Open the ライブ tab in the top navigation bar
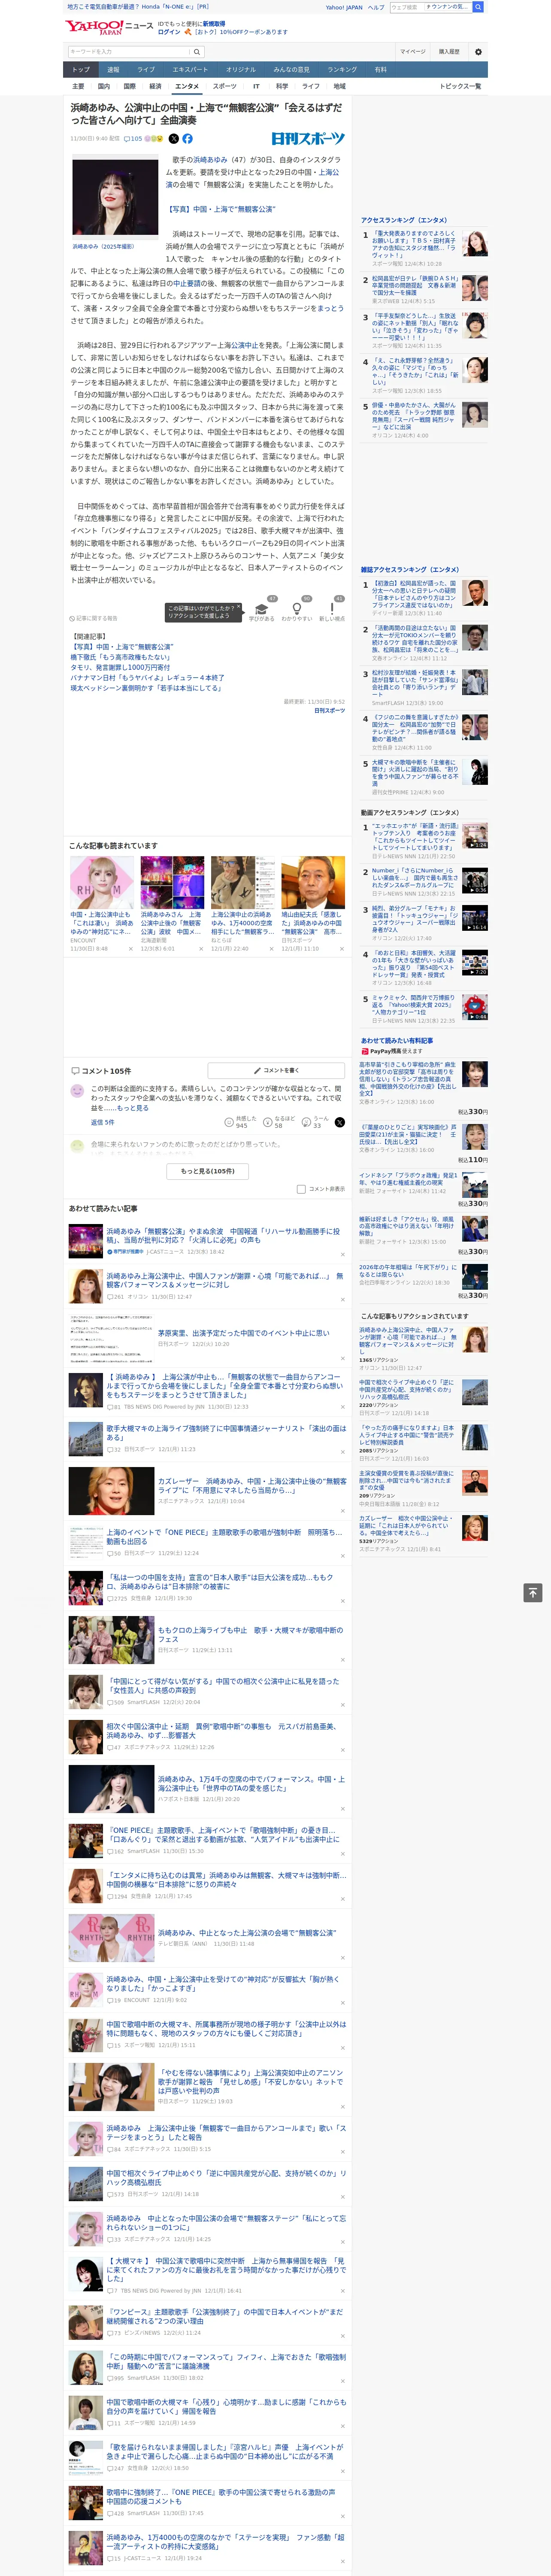This screenshot has height=2576, width=551. [x=146, y=70]
